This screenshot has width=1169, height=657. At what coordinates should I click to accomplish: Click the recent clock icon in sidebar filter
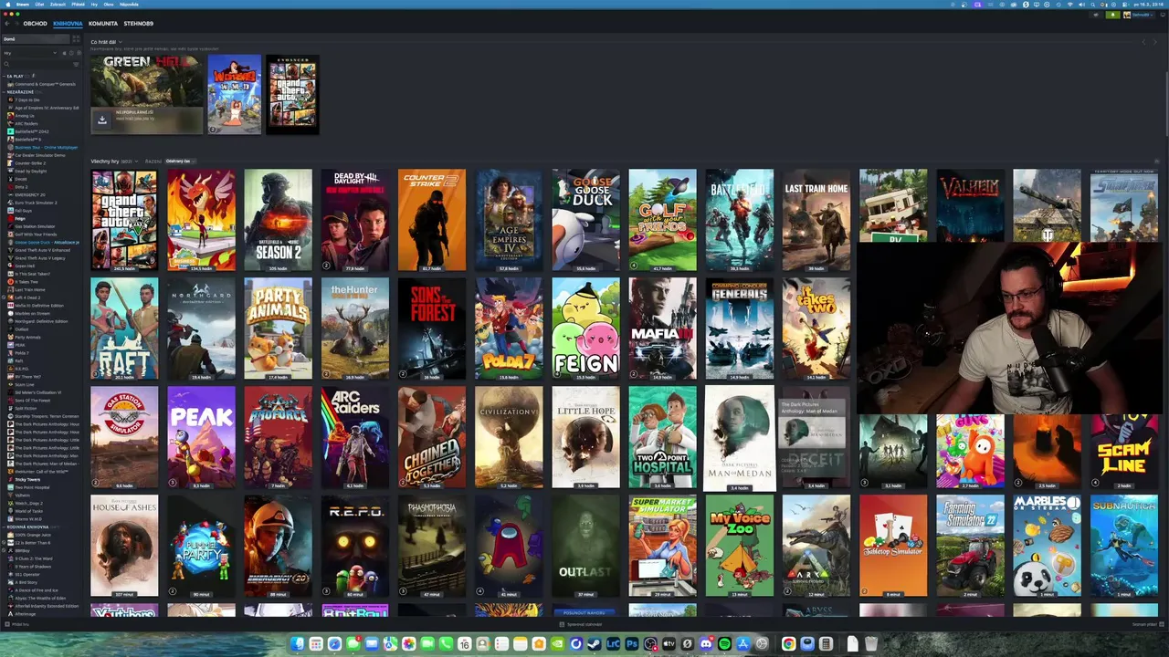coord(71,53)
